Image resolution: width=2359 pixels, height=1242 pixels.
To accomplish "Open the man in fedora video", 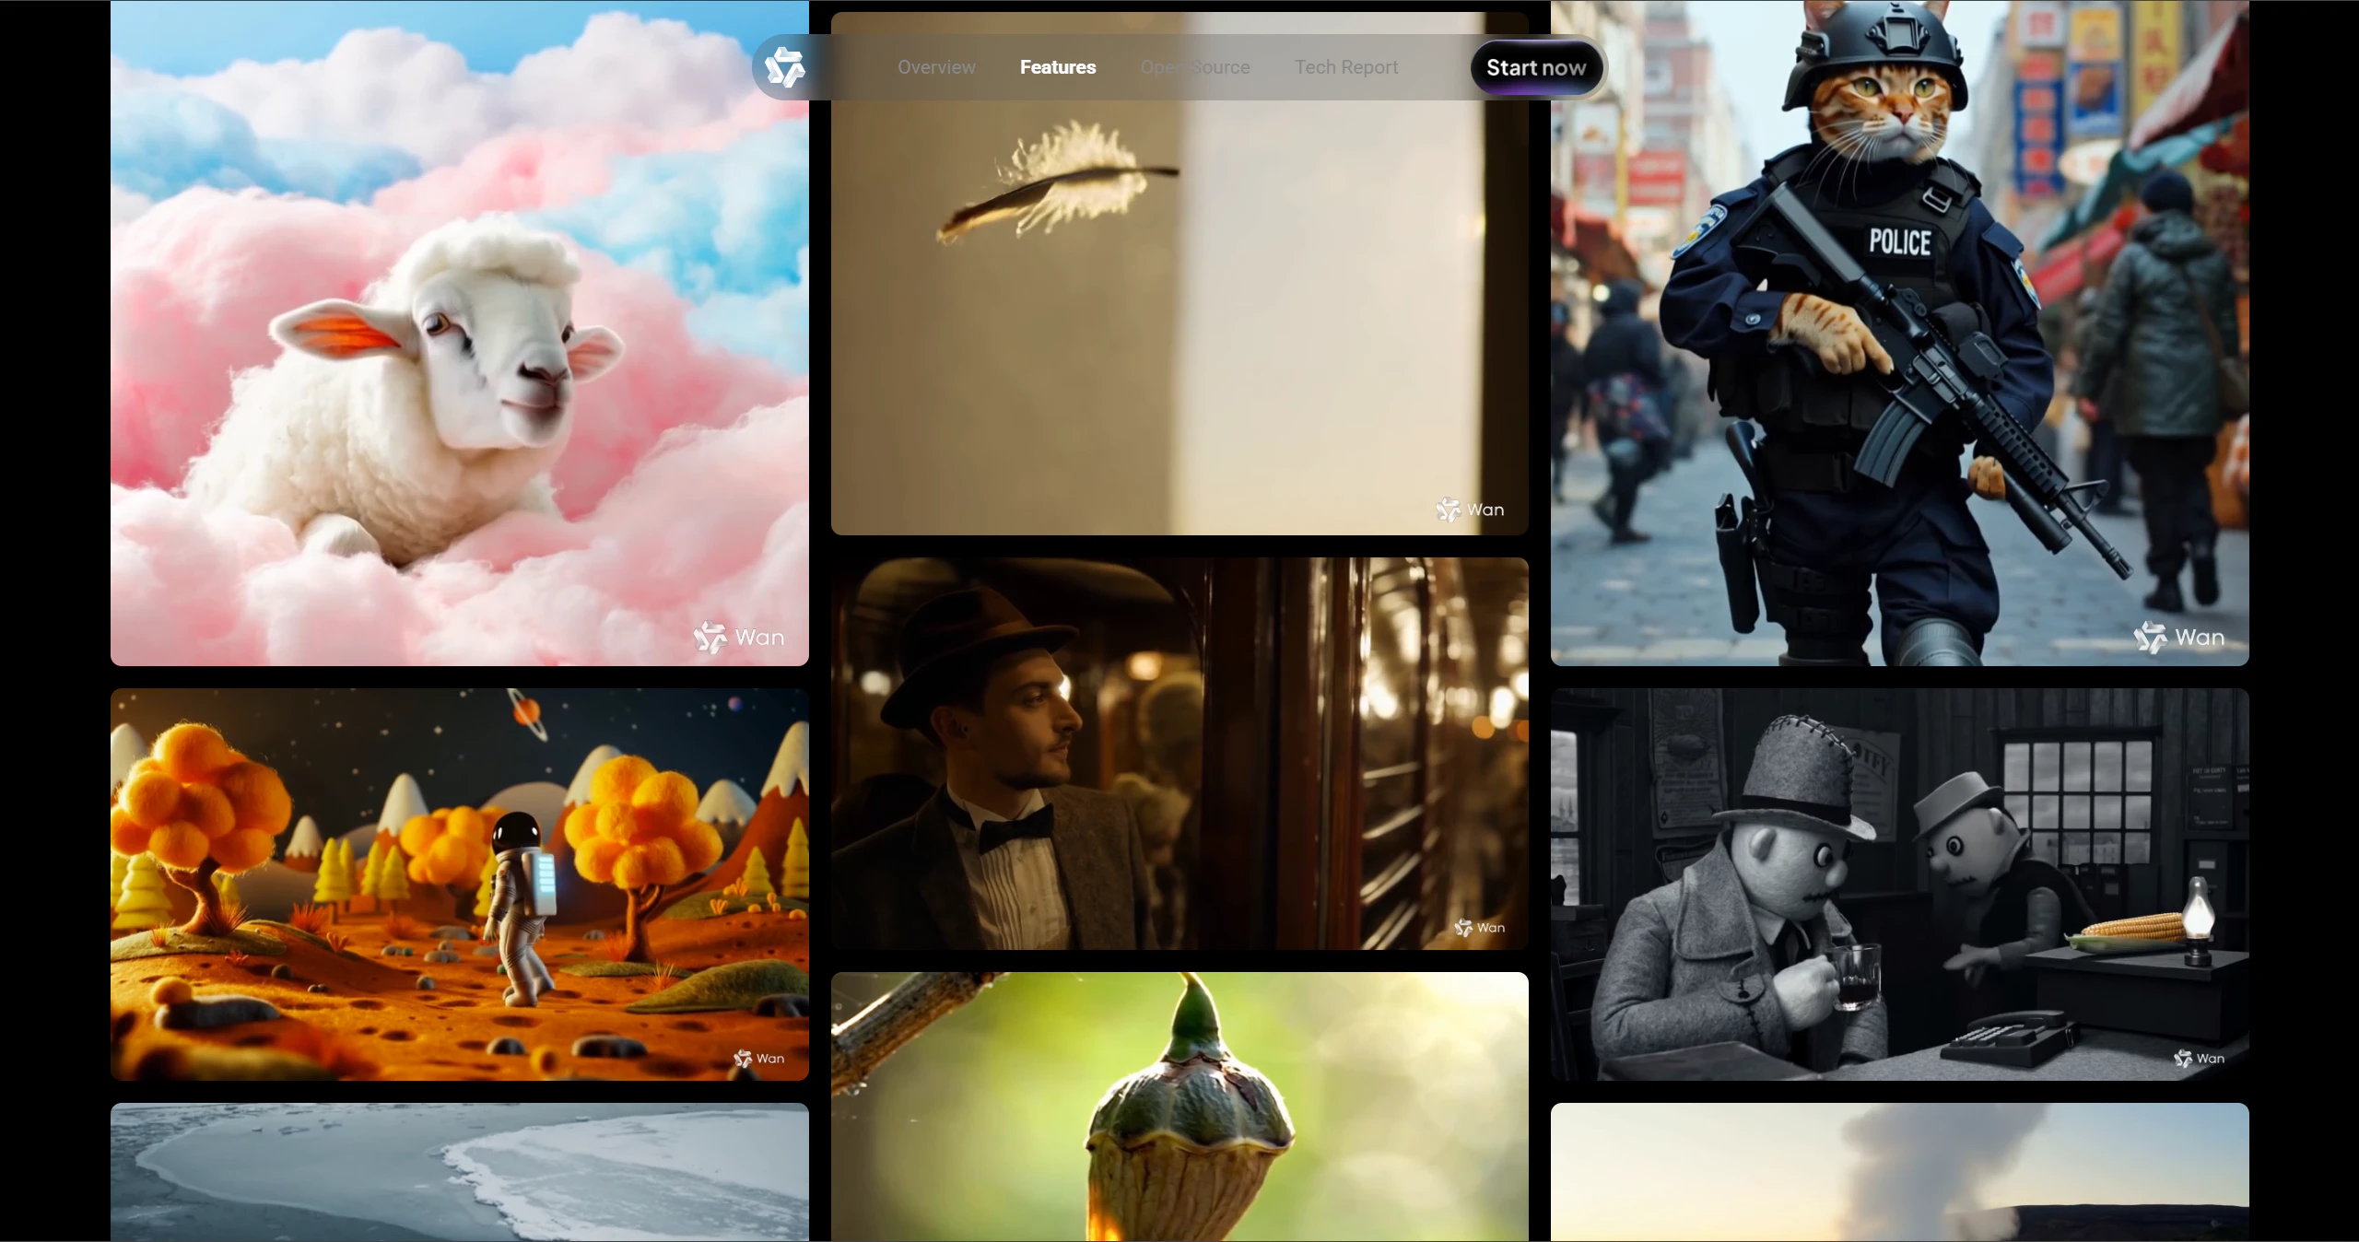I will click(1179, 754).
